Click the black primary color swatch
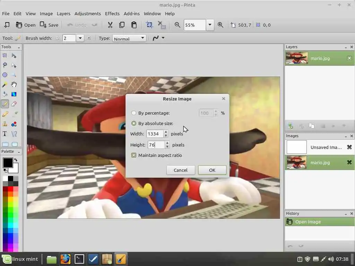This screenshot has width=355, height=266. tap(8, 163)
